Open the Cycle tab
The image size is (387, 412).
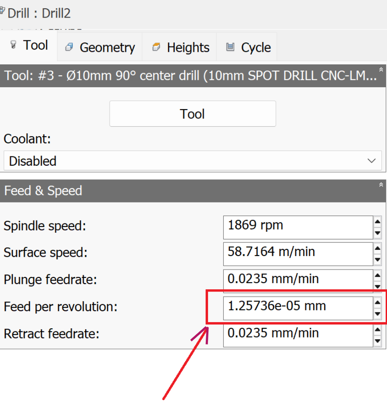click(x=247, y=47)
